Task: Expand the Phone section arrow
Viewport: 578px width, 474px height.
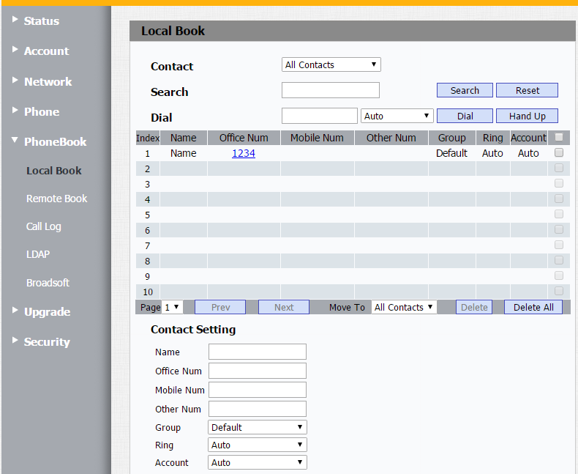Action: (x=15, y=110)
